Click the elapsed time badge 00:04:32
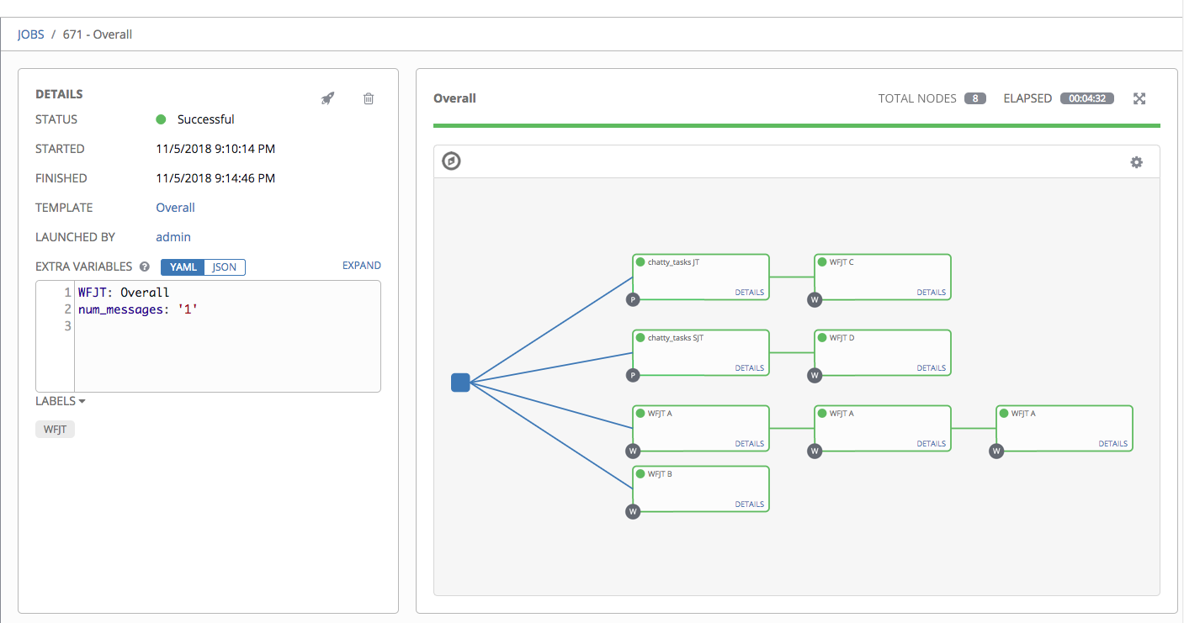The height and width of the screenshot is (623, 1184). click(1087, 98)
